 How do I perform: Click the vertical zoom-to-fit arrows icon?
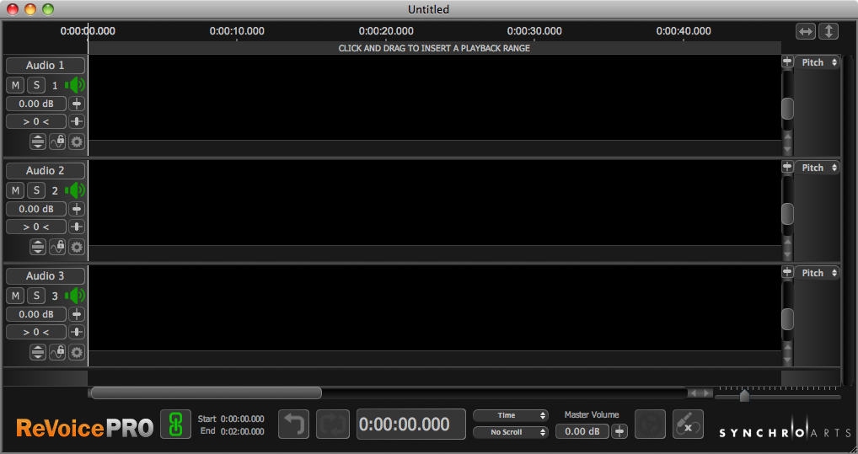pos(829,31)
